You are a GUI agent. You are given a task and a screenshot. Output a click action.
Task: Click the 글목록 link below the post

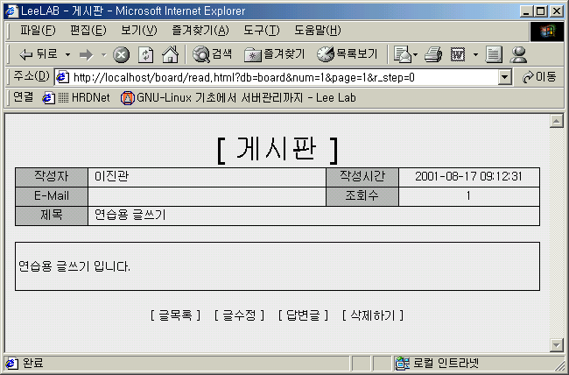click(175, 315)
